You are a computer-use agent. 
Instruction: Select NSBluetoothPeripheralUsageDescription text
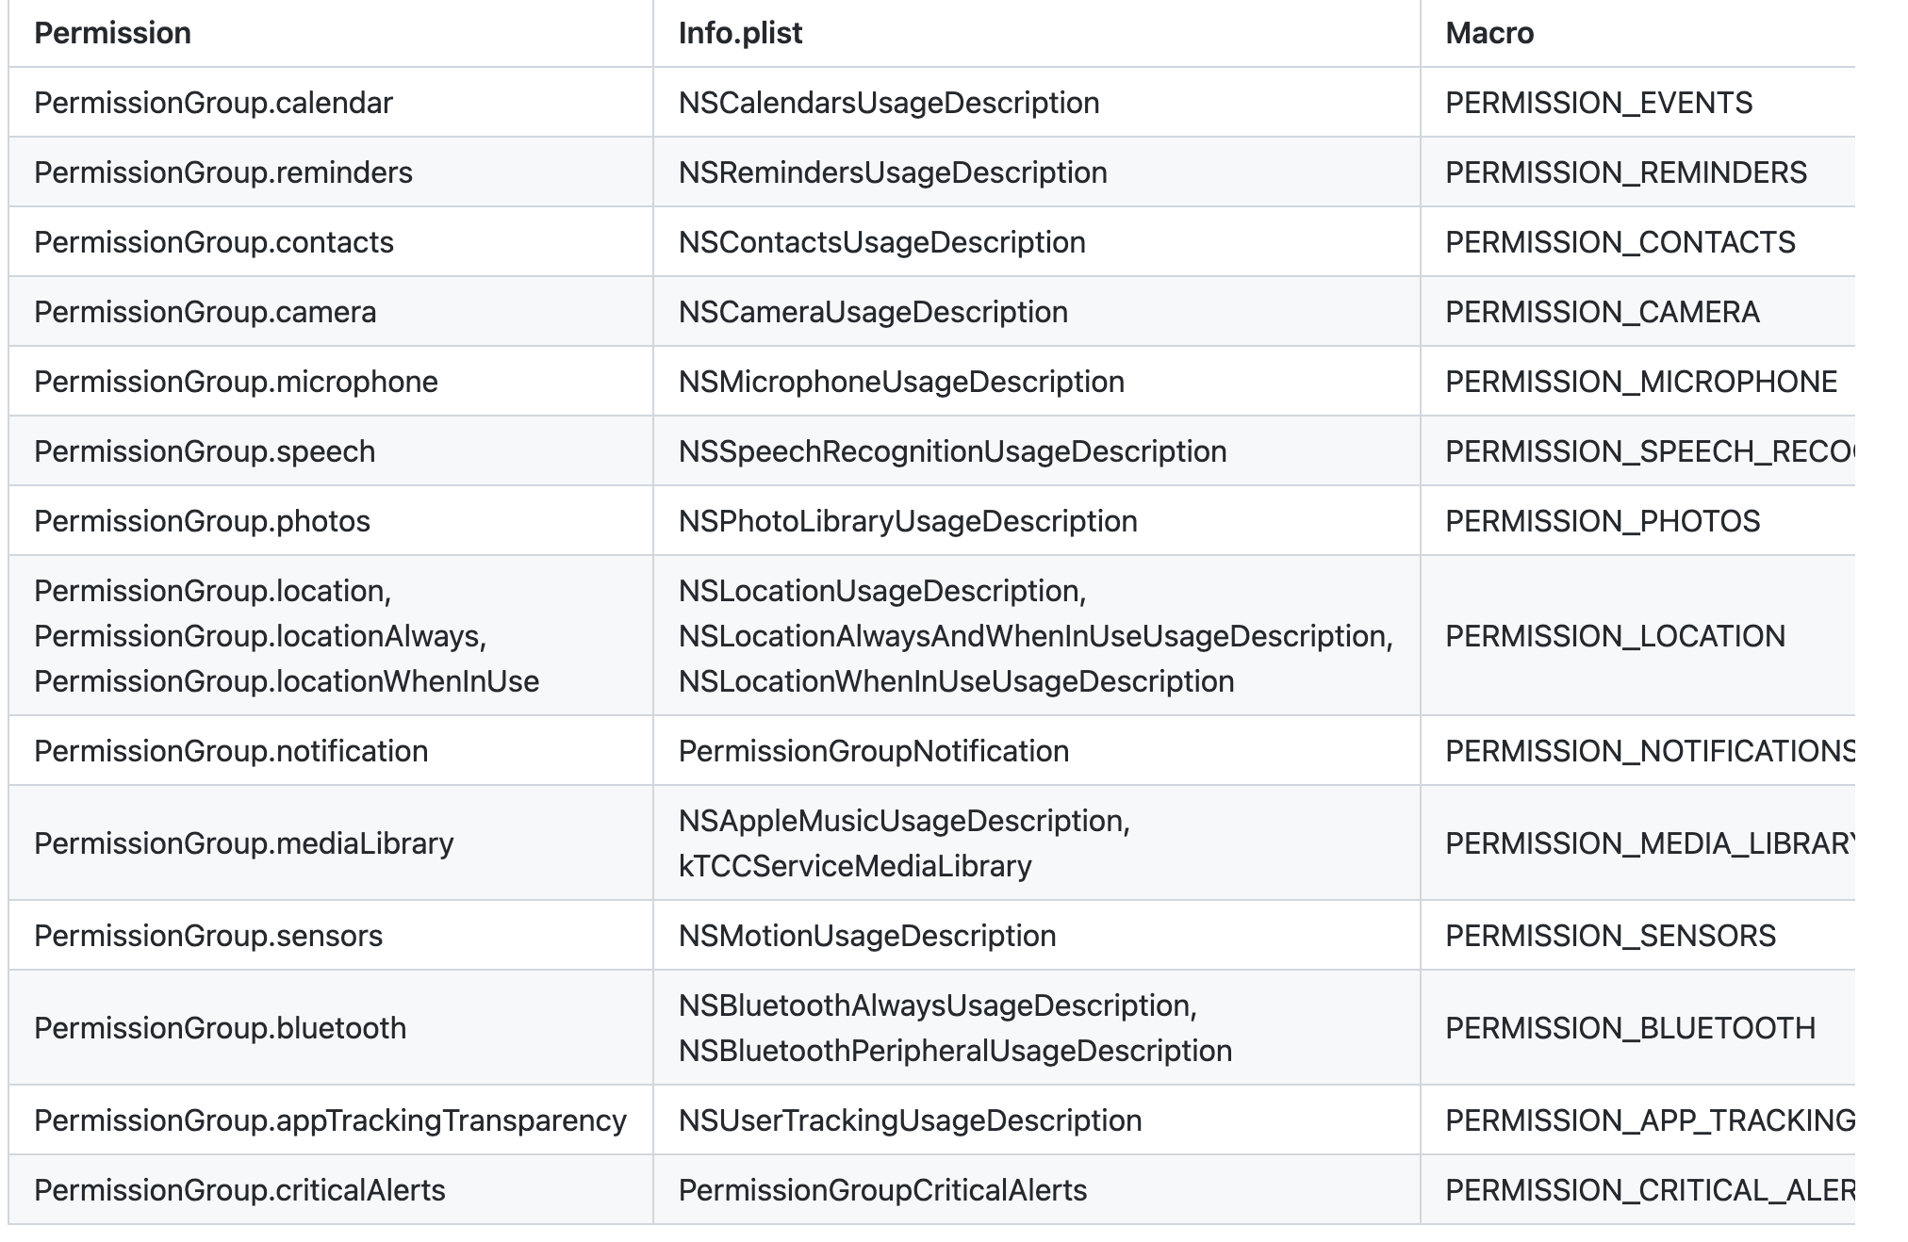(x=955, y=1051)
